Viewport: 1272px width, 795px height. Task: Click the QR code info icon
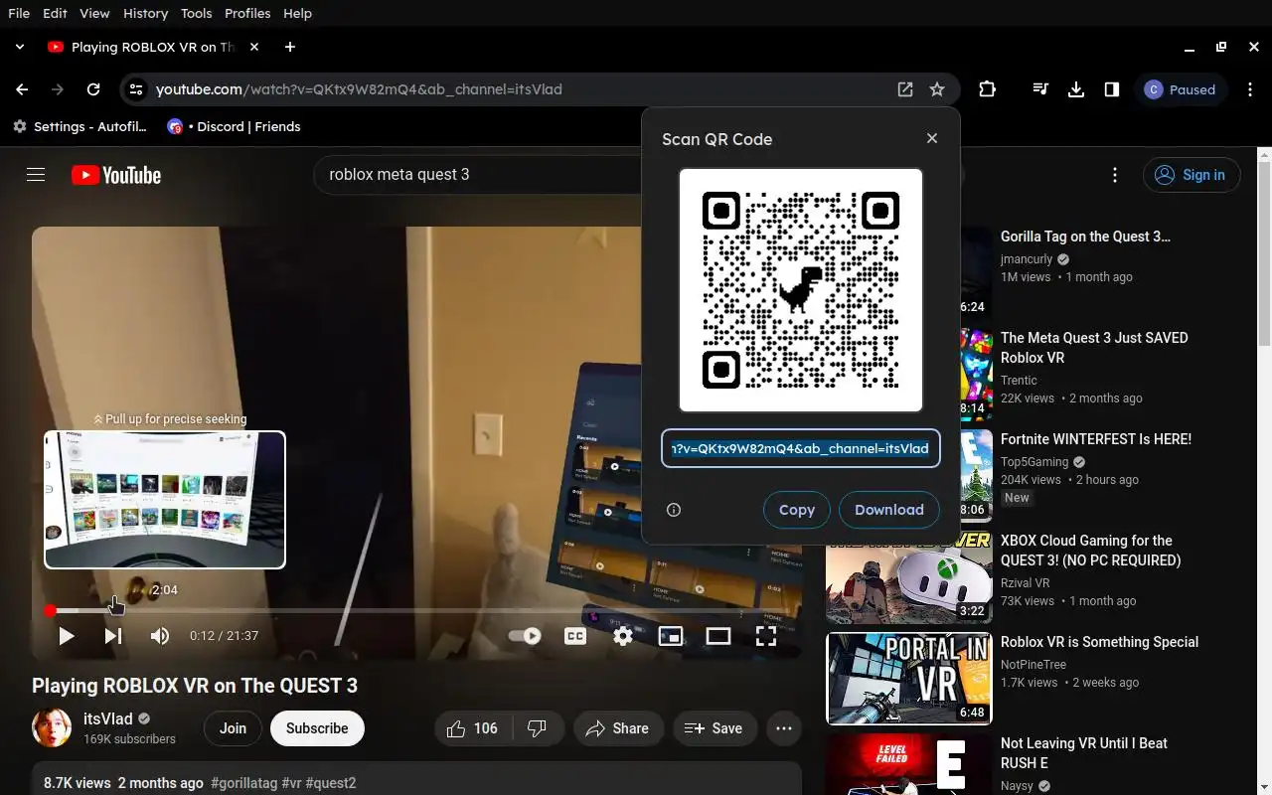click(x=674, y=510)
